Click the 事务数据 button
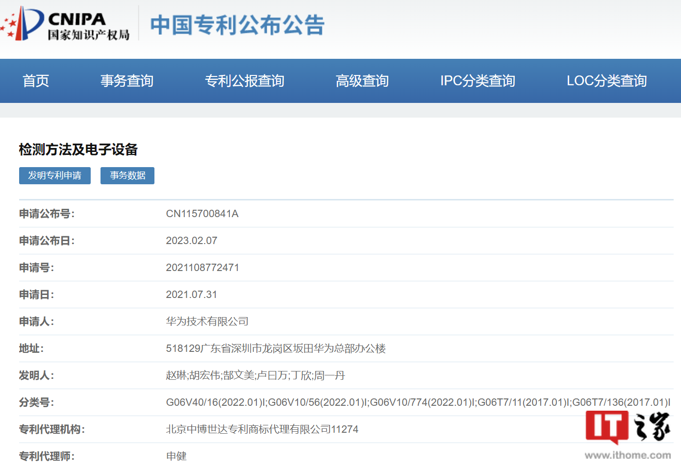681x469 pixels. [x=127, y=175]
